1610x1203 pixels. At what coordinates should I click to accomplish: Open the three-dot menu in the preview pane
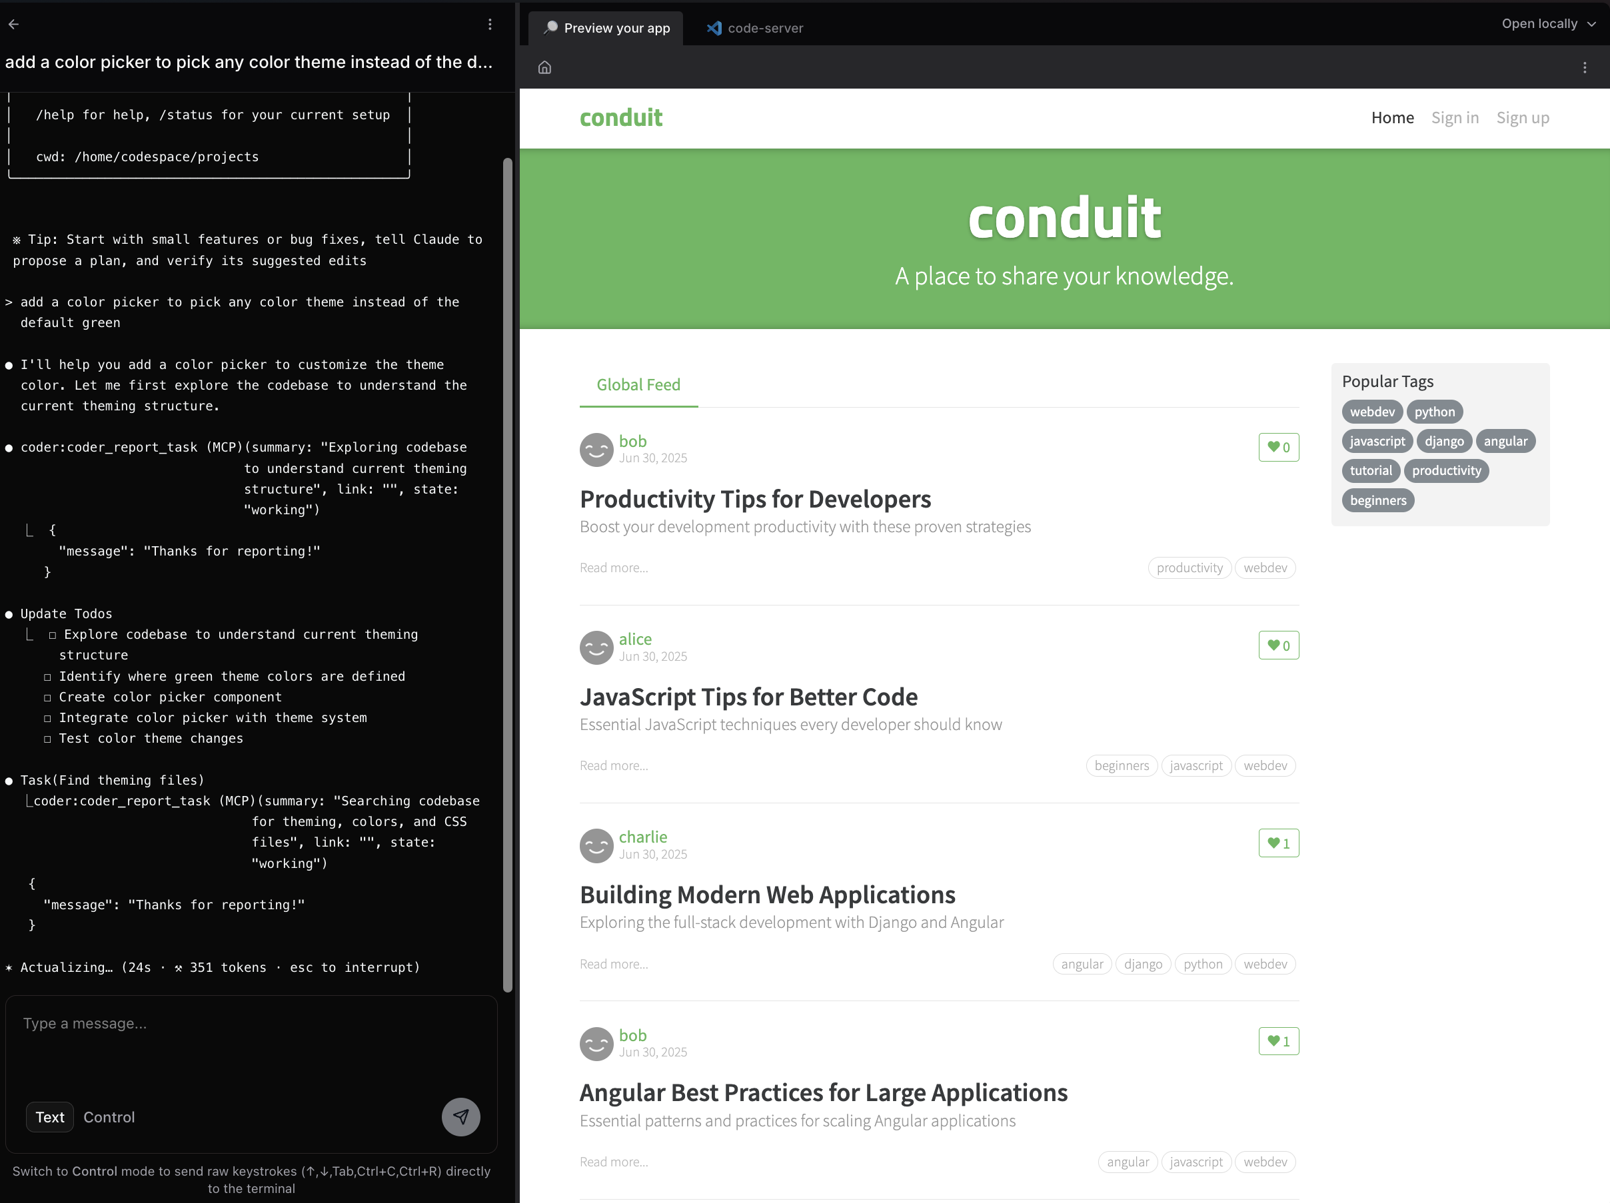[1585, 67]
